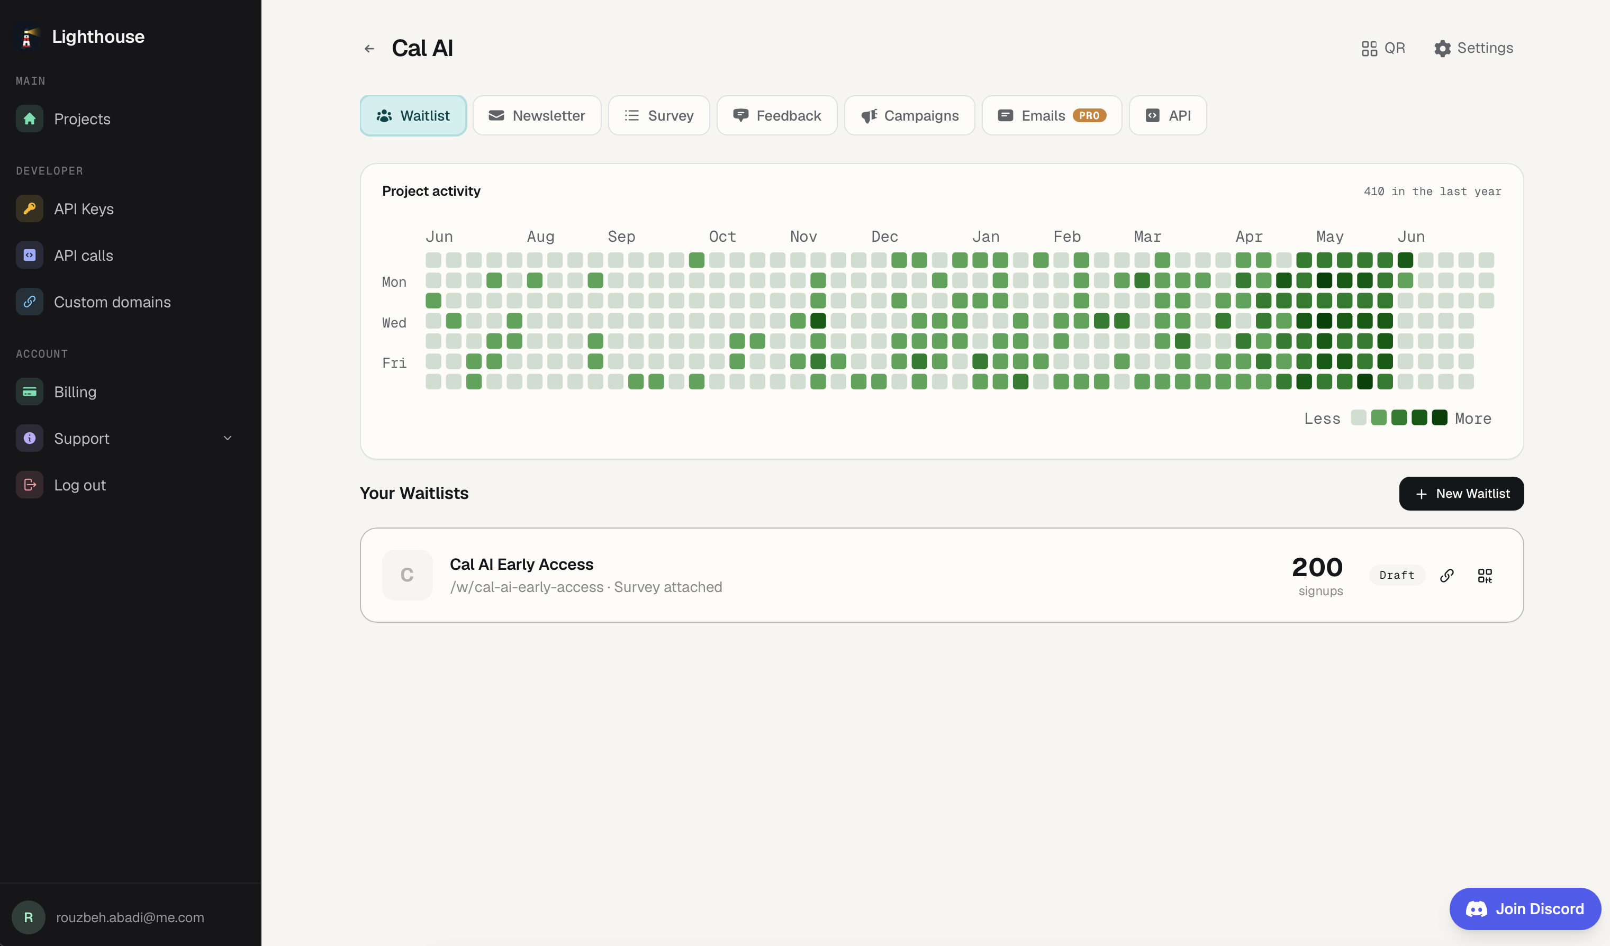Click the C avatar of Cal AI Early Access
This screenshot has width=1610, height=946.
408,575
